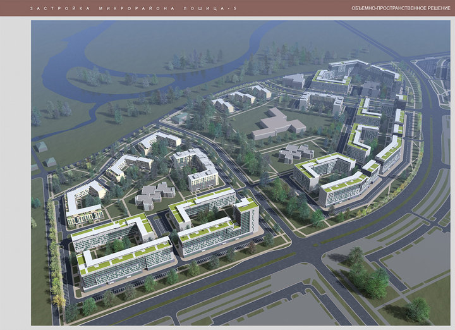Select the cross-shaped gray building right of center
The image size is (455, 330).
[296, 152]
